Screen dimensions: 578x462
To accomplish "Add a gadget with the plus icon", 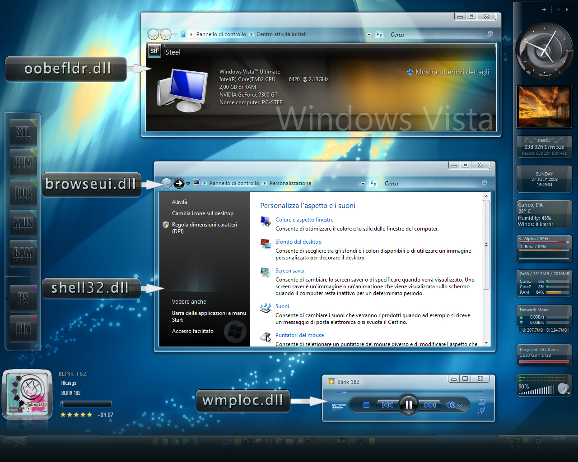I will 544,9.
